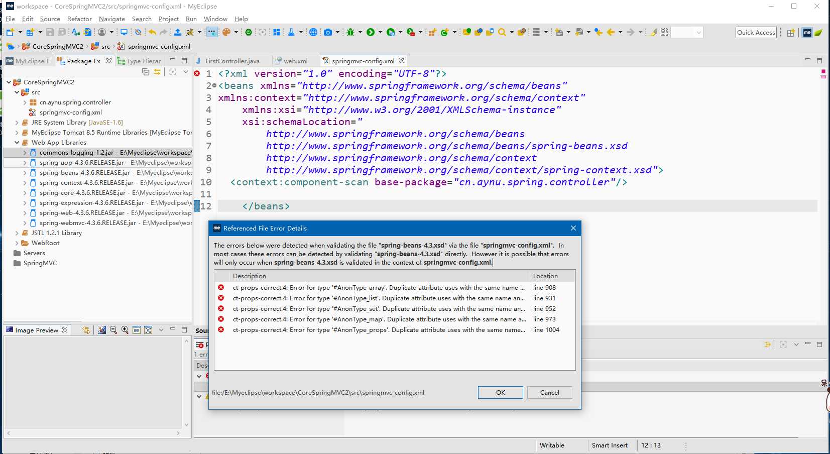This screenshot has height=454, width=830.
Task: Click the Search magnifier toolbar icon
Action: pyautogui.click(x=502, y=32)
